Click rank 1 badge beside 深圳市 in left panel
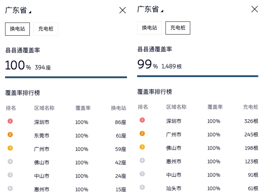Screen dimensions: 263x196 point(10,121)
